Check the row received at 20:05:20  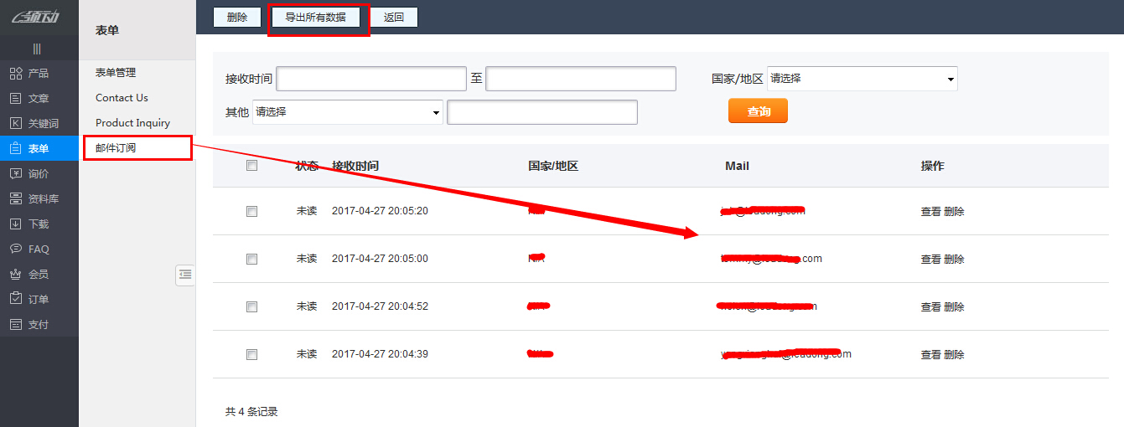[251, 212]
